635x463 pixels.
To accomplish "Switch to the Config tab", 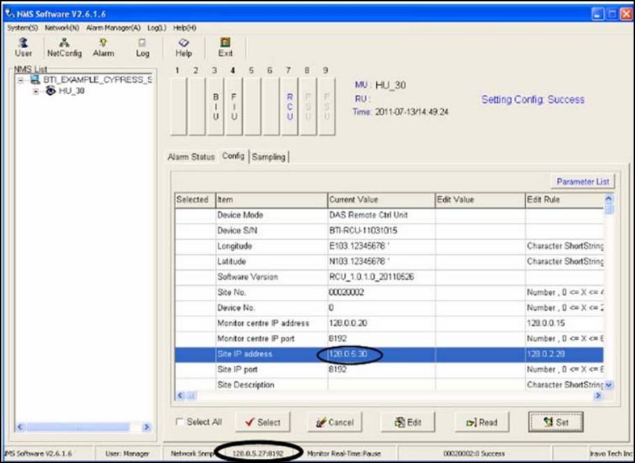I will tap(233, 155).
